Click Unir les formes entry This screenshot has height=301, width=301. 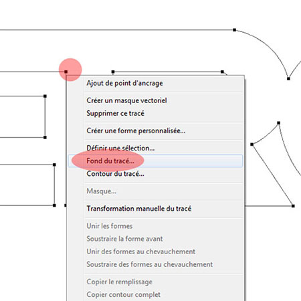tap(155, 226)
